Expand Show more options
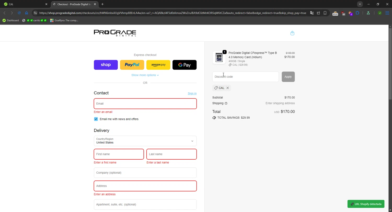 (x=145, y=75)
